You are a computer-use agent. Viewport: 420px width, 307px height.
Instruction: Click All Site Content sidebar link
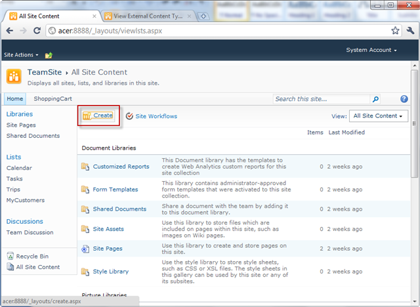click(x=38, y=267)
